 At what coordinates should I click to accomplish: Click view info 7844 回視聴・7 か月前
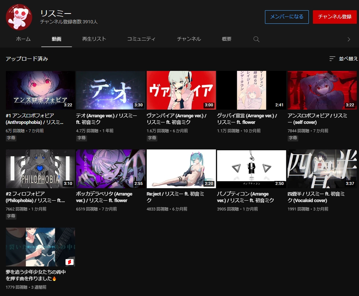308,131
